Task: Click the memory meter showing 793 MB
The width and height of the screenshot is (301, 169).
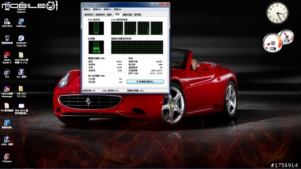Action: click(96, 47)
